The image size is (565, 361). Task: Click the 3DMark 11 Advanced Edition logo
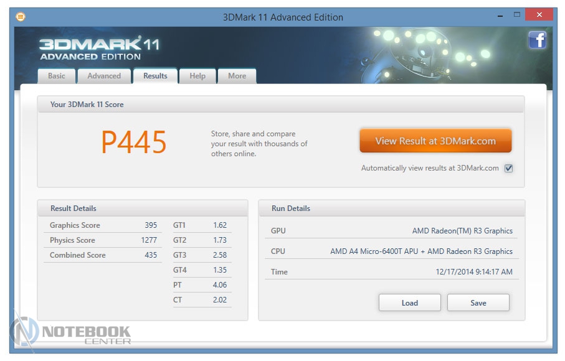[99, 49]
